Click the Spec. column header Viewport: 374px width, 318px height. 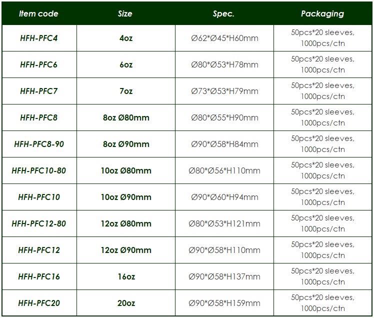(223, 13)
